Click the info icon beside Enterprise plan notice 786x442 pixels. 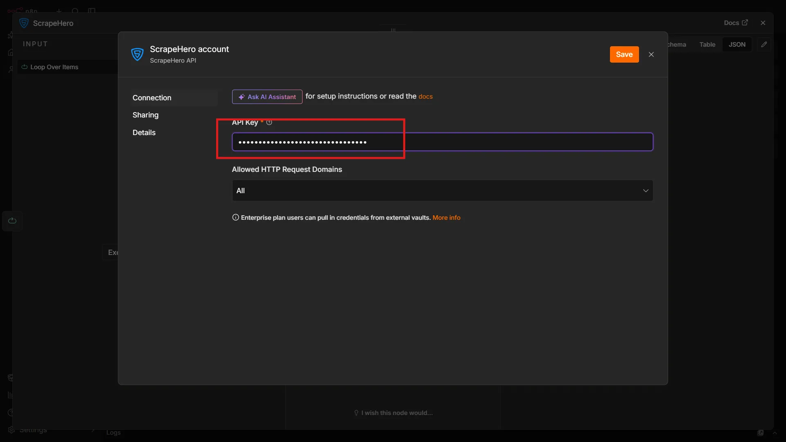coord(235,217)
